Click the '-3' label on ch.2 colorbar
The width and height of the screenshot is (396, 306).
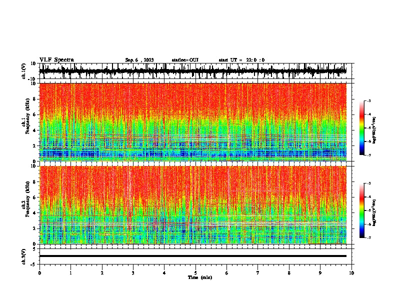(369, 183)
